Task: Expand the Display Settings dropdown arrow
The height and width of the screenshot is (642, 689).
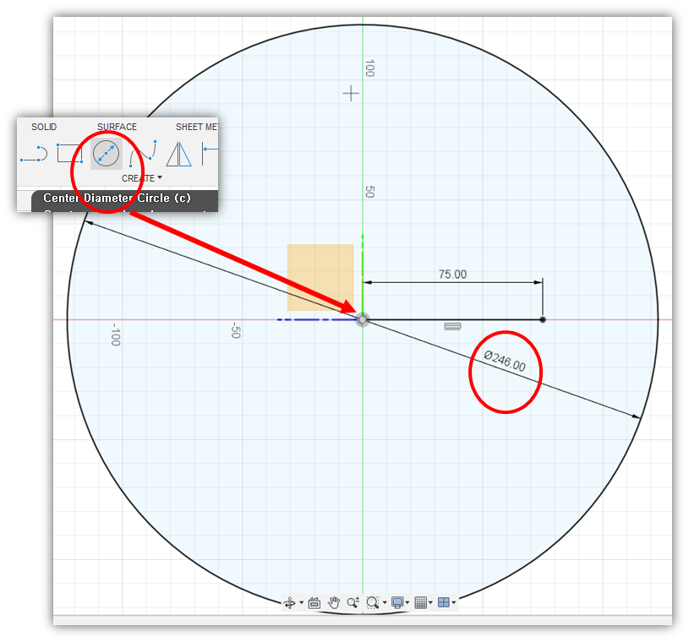Action: (x=407, y=602)
